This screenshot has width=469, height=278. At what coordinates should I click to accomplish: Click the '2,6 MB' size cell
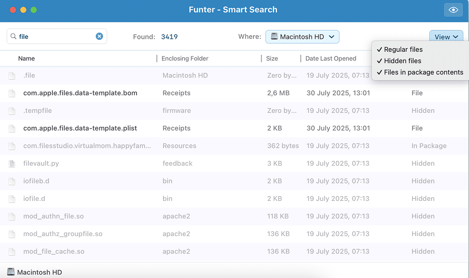coord(278,93)
